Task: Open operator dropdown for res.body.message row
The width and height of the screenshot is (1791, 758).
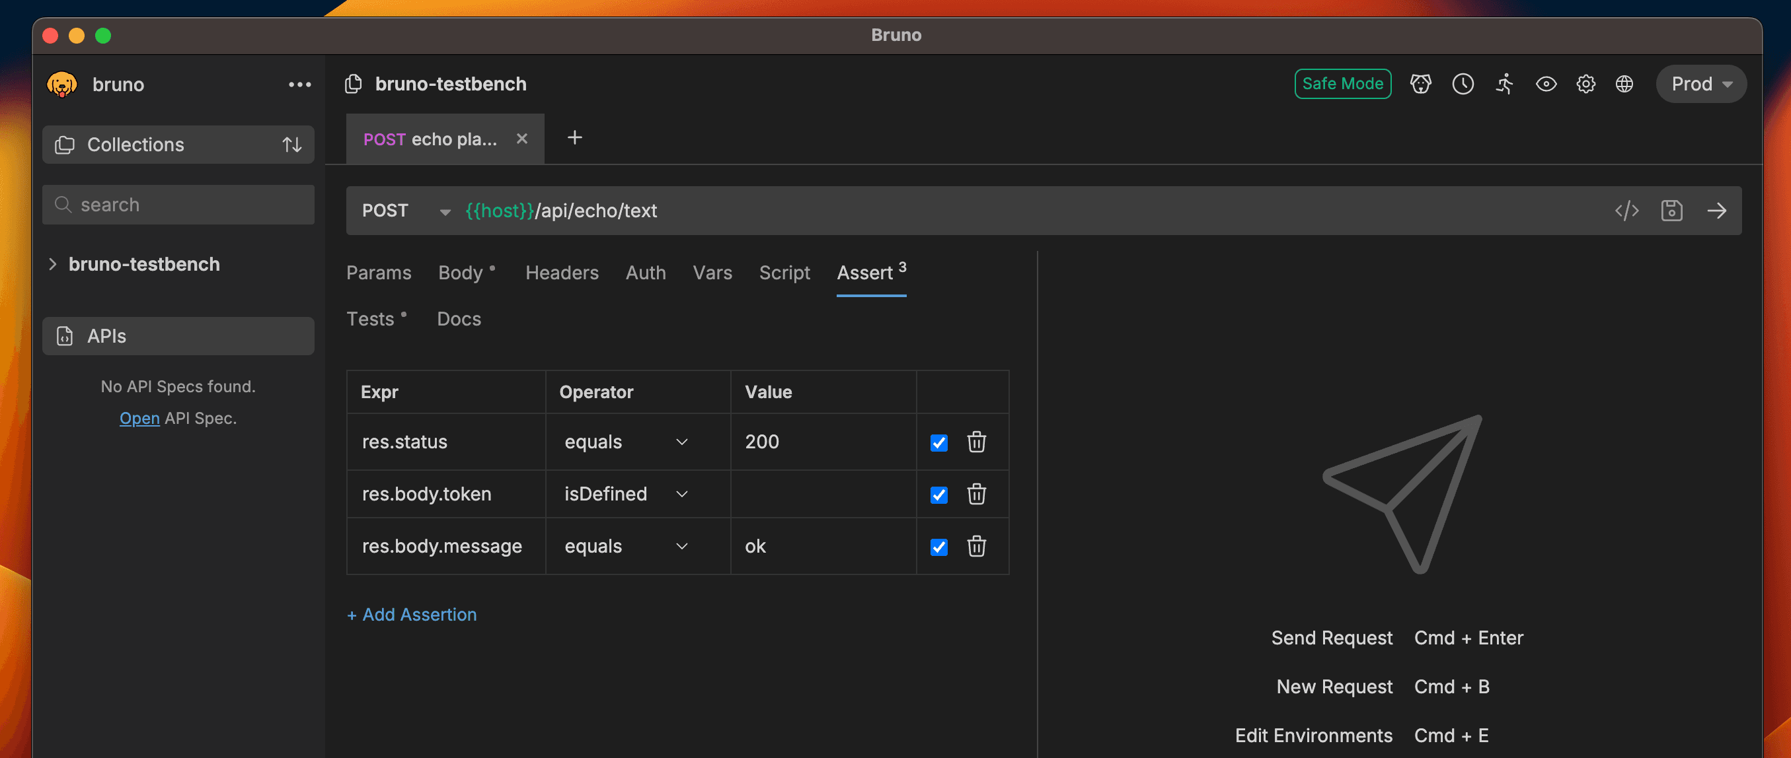Action: 626,546
